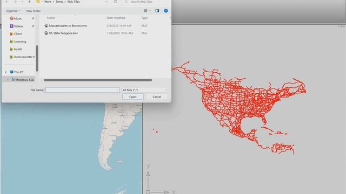Go back in the file dialog

[x=7, y=2]
